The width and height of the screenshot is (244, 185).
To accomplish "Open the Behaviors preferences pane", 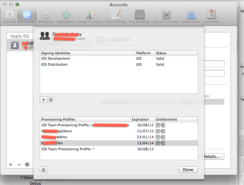I will click(46, 17).
